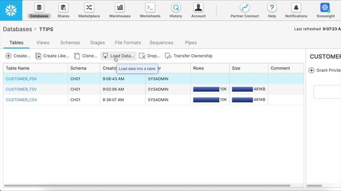
Task: Sort by the Schema column header
Action: tap(84, 68)
